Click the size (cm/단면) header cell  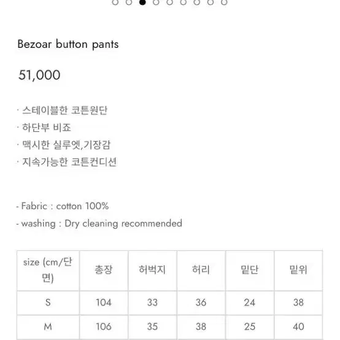pos(48,271)
